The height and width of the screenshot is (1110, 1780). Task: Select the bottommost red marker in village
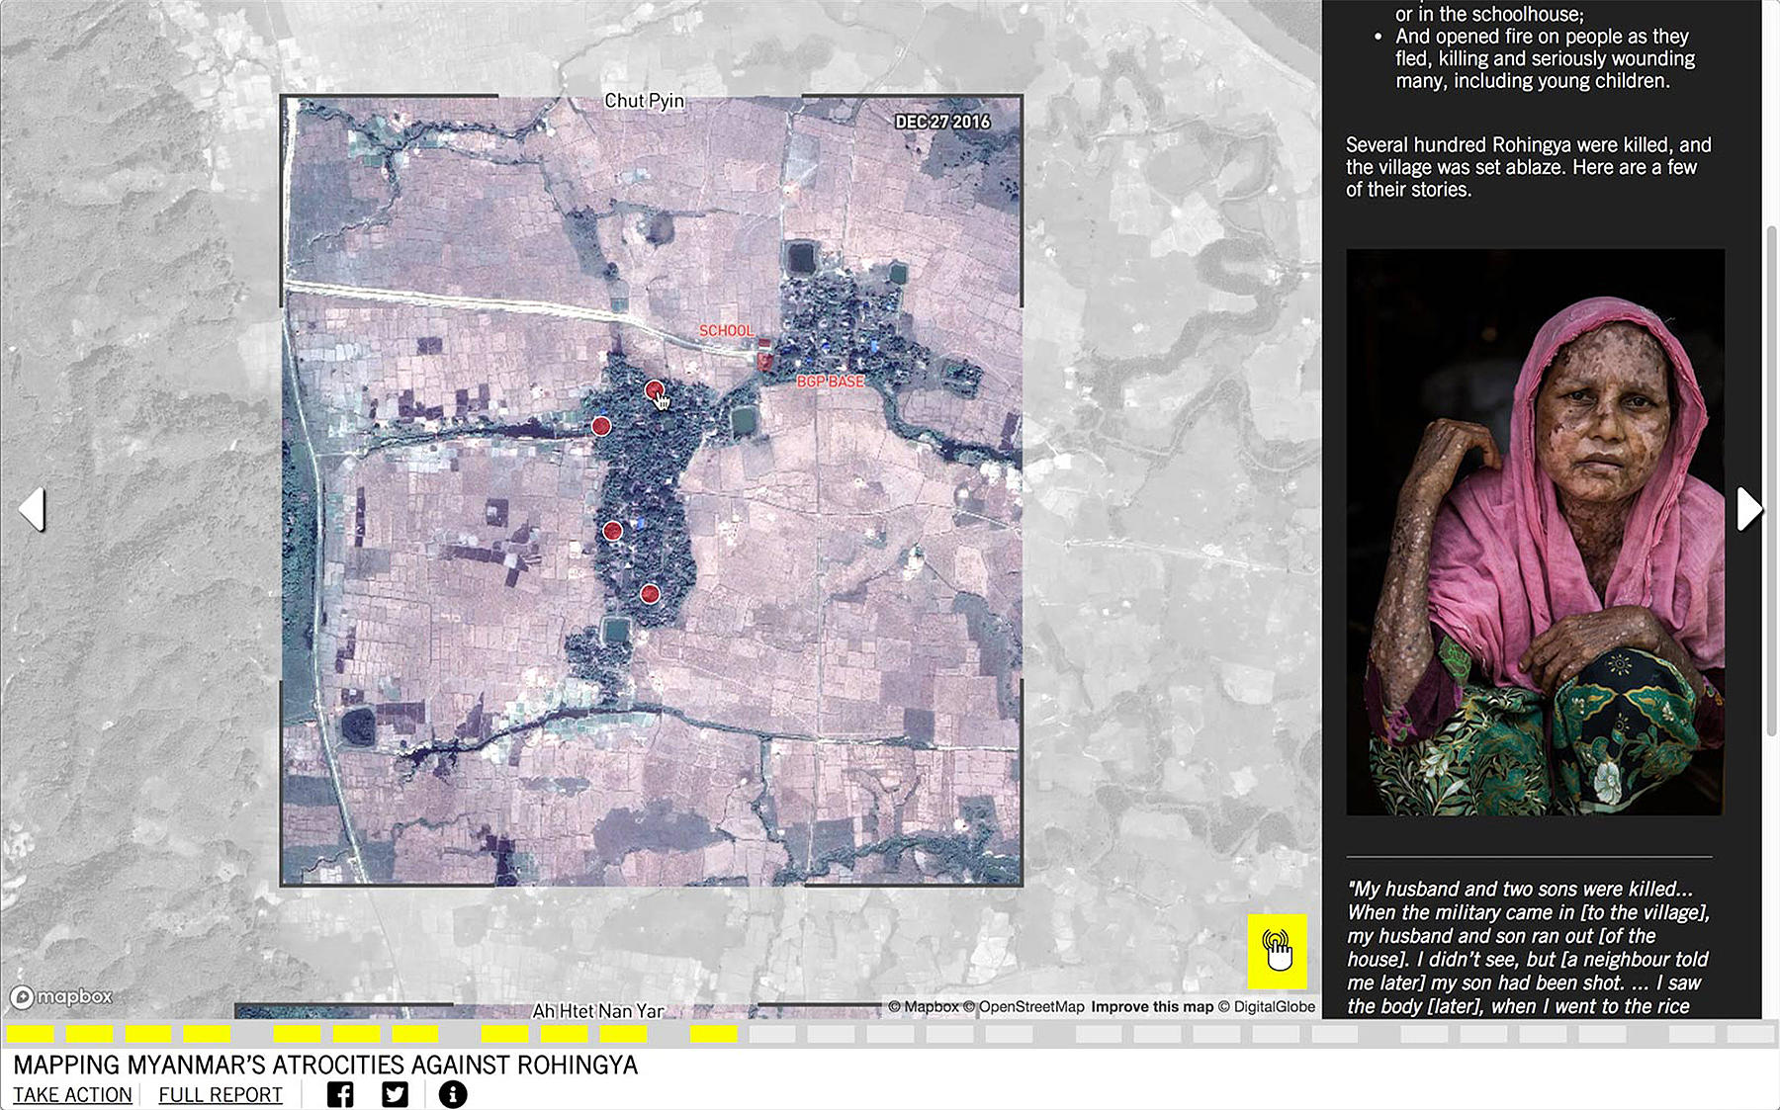(650, 594)
